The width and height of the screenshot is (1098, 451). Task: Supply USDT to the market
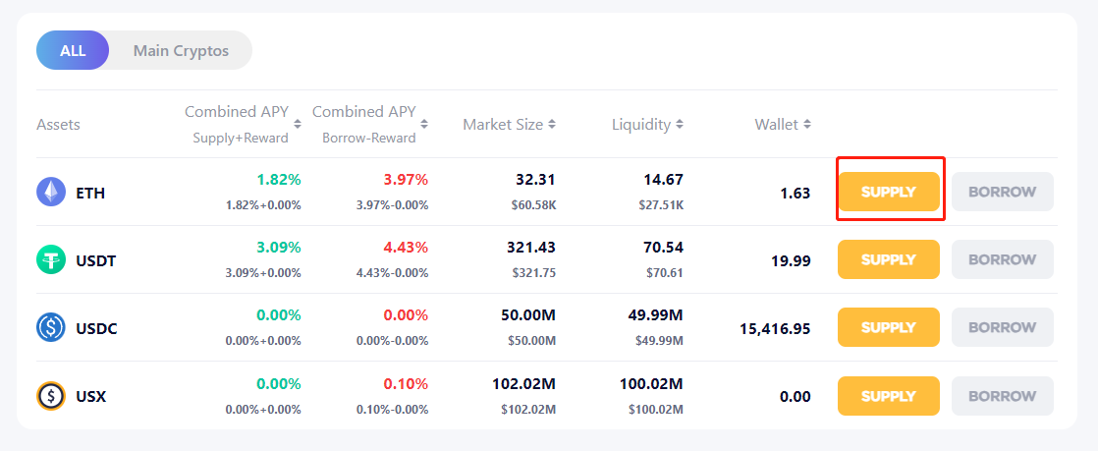pos(888,260)
